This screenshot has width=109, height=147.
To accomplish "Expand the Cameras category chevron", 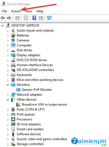I will [8, 41].
